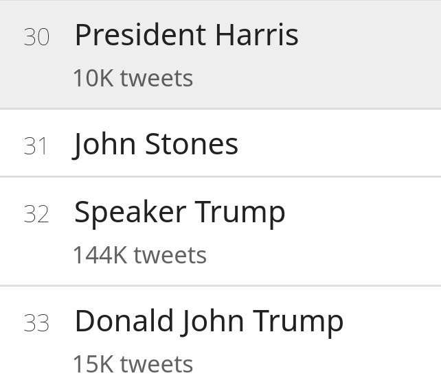Click rank number 30

coord(36,37)
